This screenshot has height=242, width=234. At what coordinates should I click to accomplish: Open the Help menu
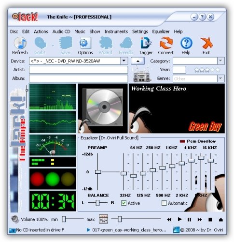click(178, 31)
